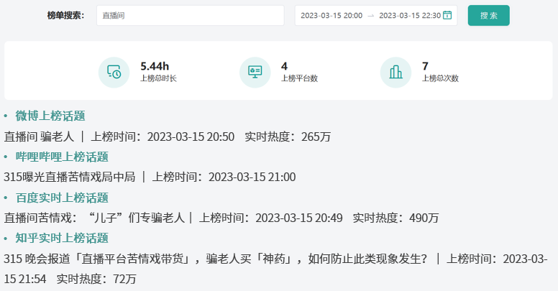Screen dimensions: 558x291
Task: Click the clock icon beside 上榜总时长
Action: pyautogui.click(x=114, y=72)
